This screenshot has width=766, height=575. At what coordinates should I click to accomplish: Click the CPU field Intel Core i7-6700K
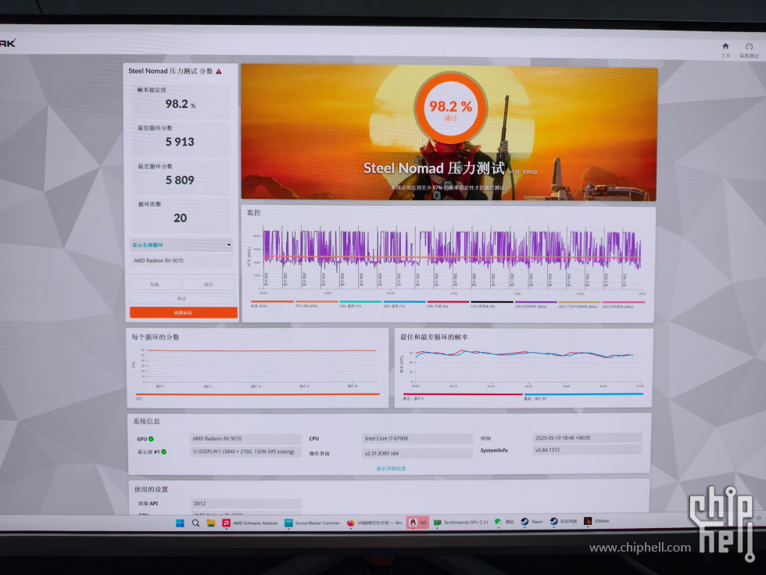[x=417, y=439]
